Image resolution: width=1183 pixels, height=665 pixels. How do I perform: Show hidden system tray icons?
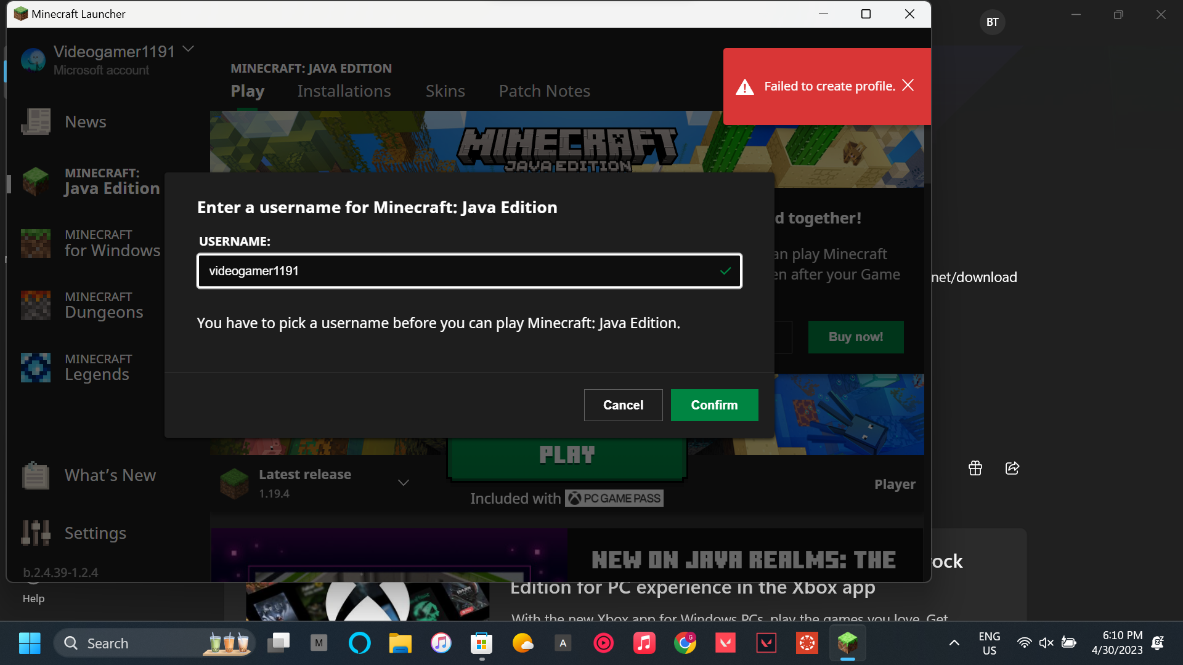[x=954, y=643]
